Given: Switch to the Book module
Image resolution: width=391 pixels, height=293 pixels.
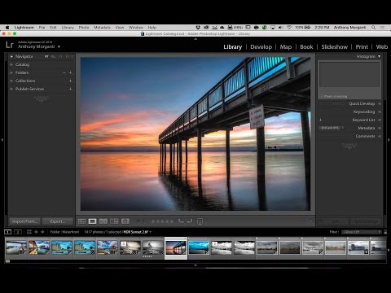Looking at the screenshot, I should click(306, 47).
